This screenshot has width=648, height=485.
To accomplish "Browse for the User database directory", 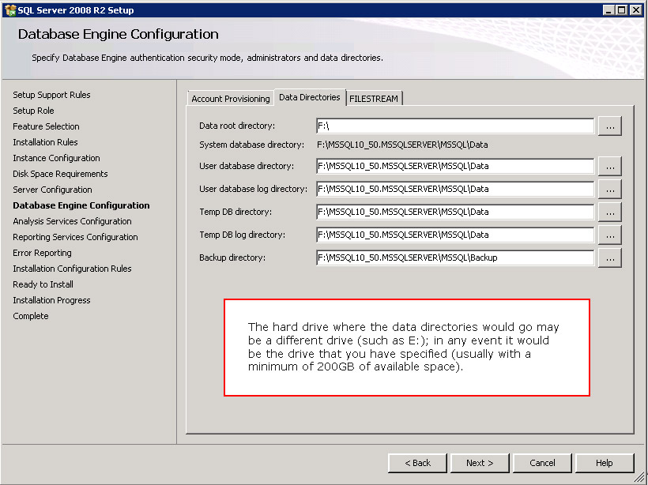I will (x=610, y=167).
